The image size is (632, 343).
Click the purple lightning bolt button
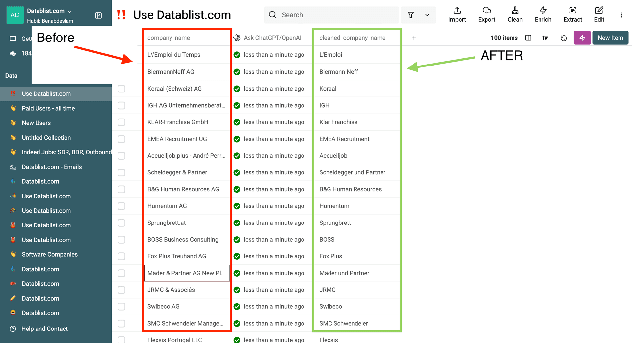pyautogui.click(x=582, y=38)
